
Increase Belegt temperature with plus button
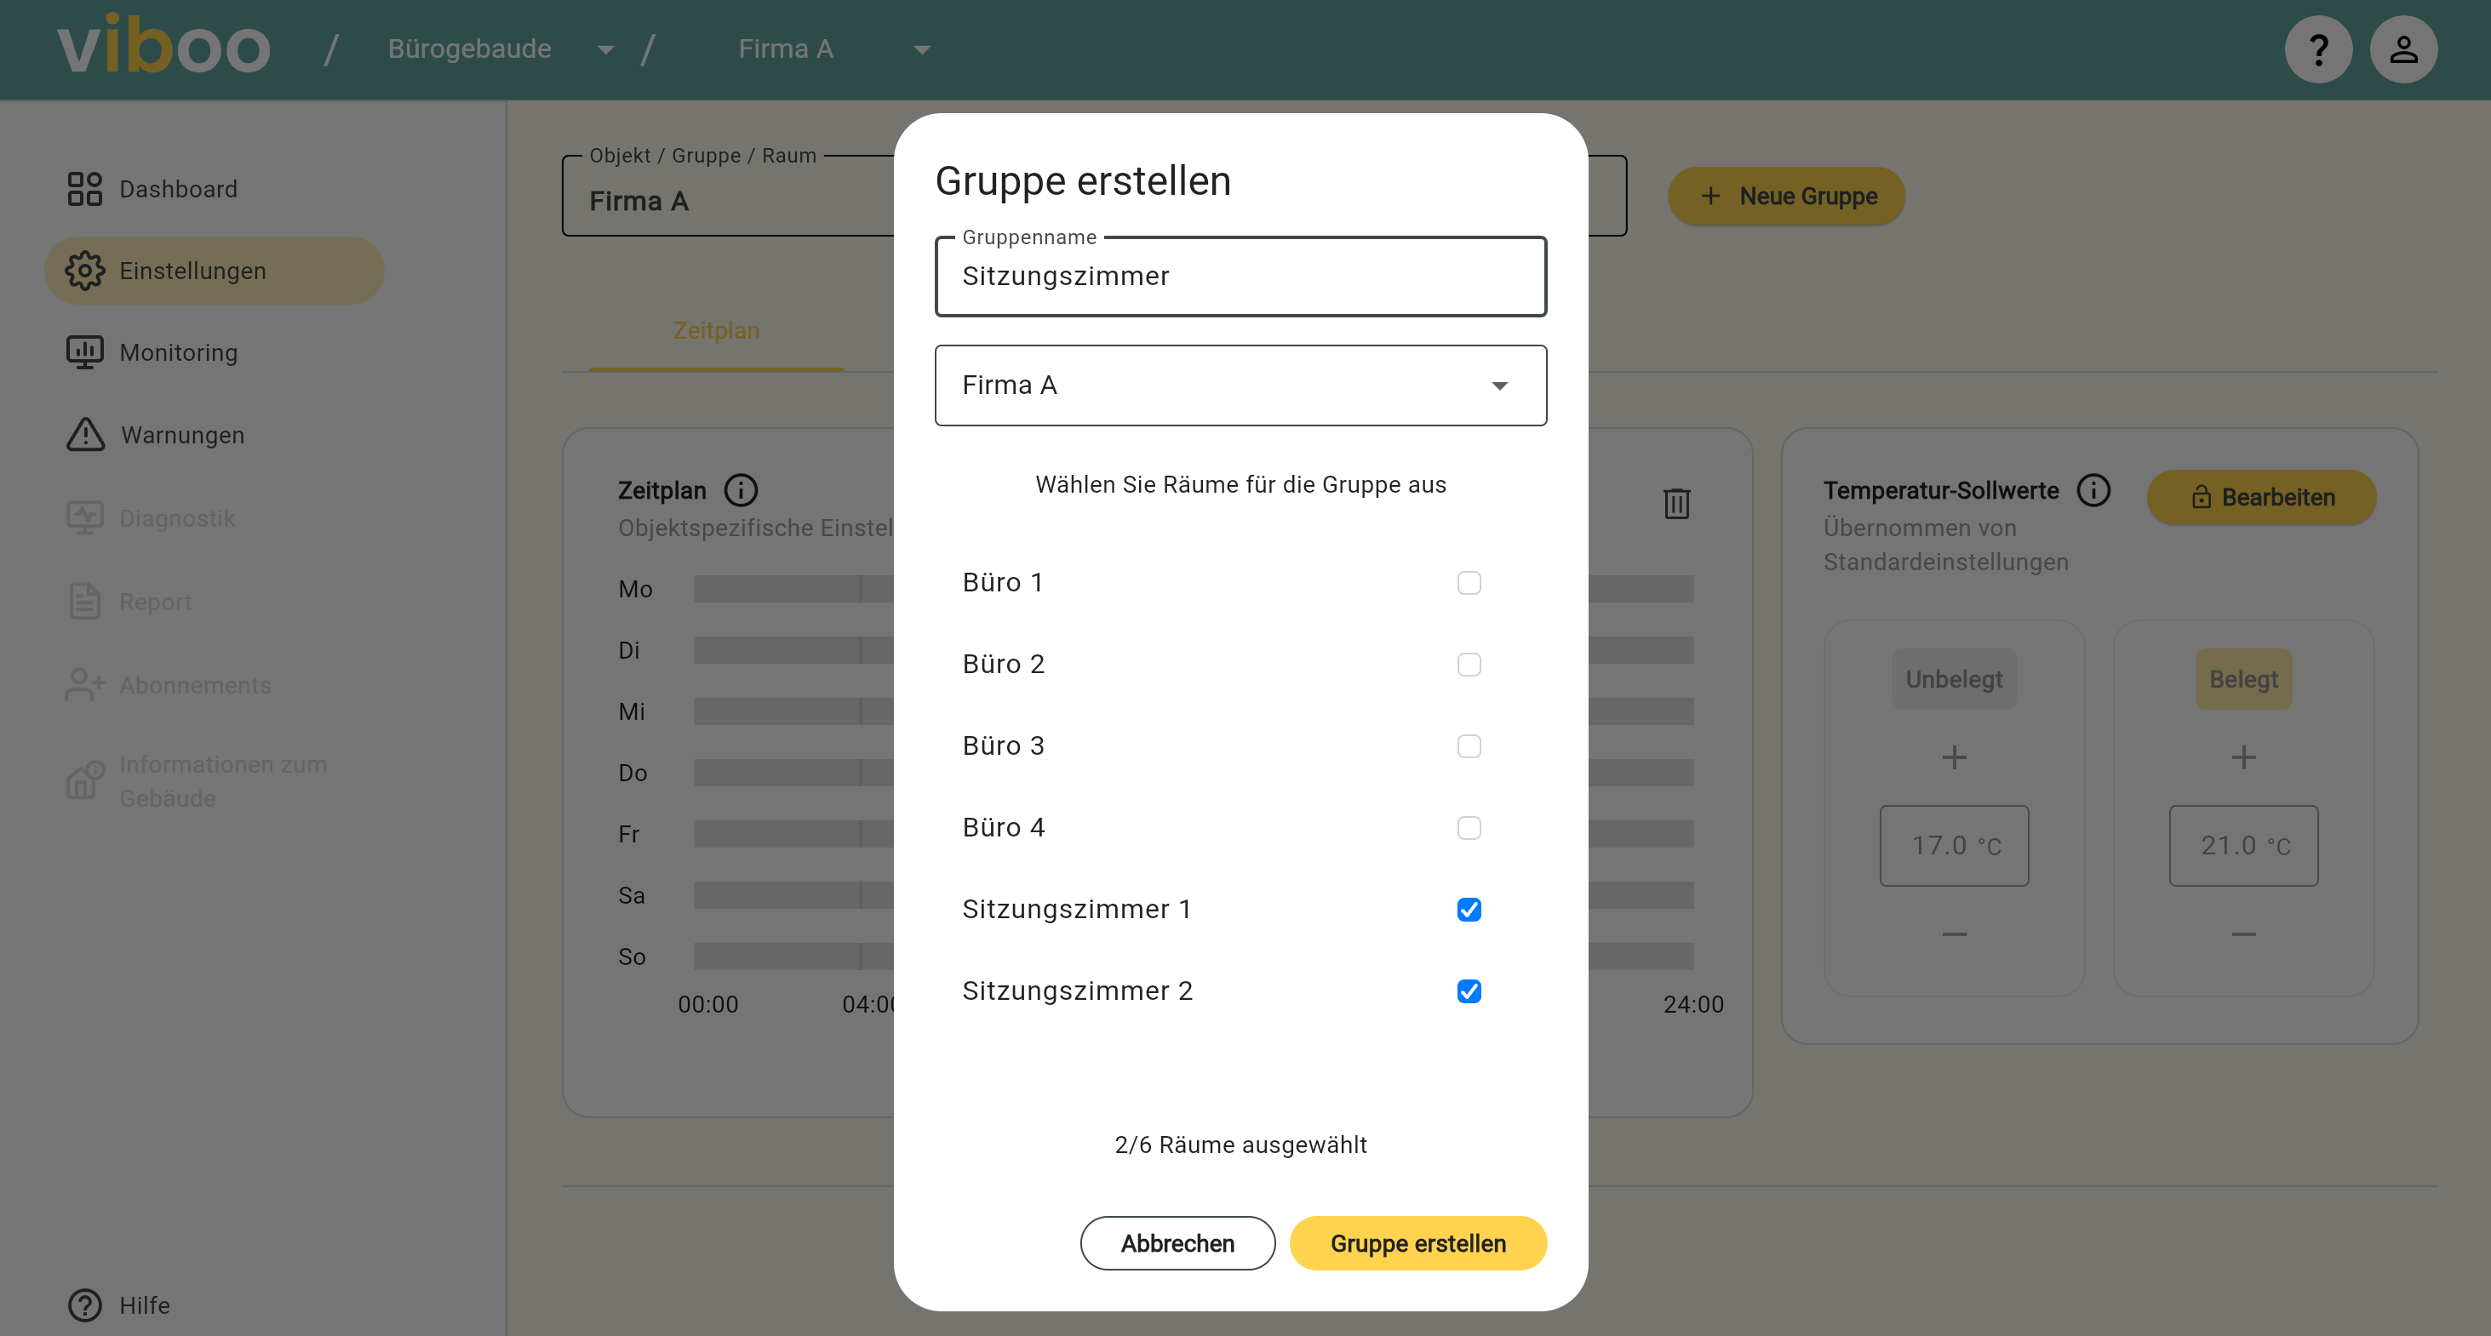point(2242,757)
